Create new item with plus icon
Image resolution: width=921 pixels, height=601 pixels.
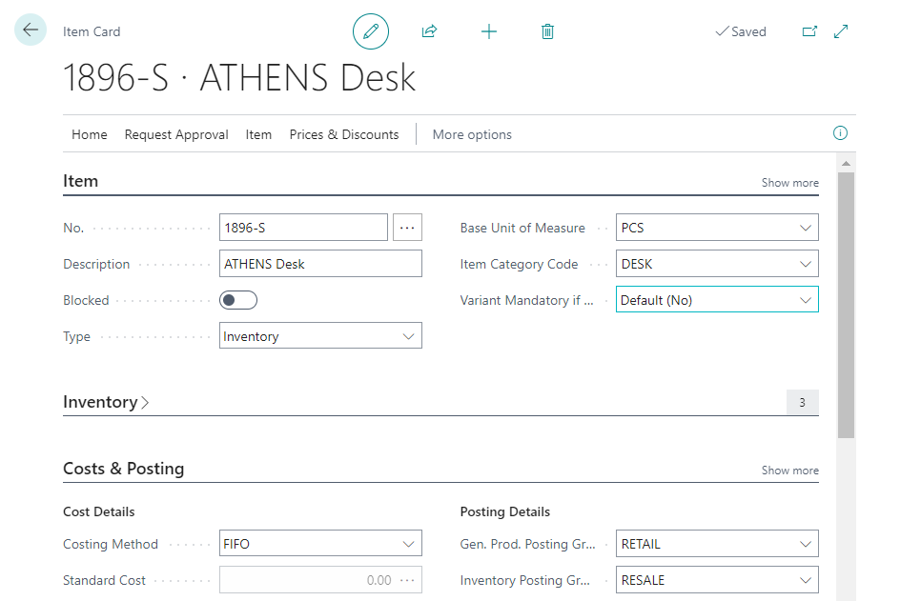[488, 31]
